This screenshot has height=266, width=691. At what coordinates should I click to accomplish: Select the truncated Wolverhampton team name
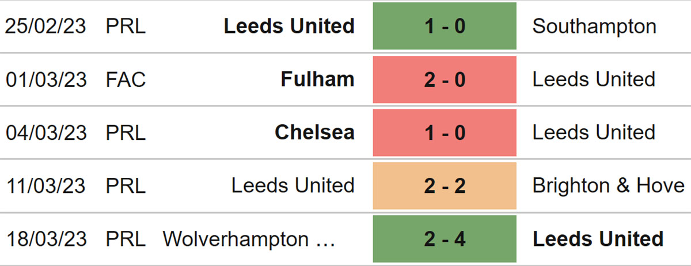point(249,239)
